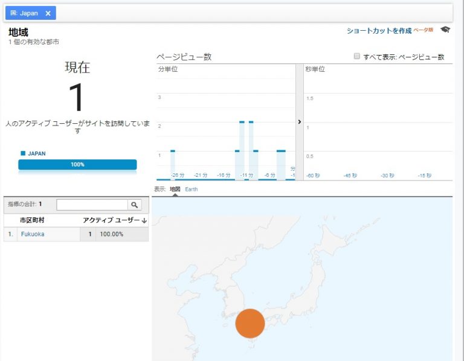Open the Fukuoka city link
This screenshot has width=464, height=361.
click(x=33, y=234)
